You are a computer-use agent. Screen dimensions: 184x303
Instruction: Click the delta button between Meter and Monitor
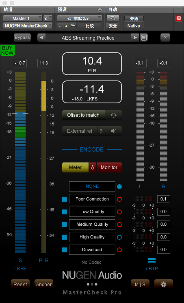click(x=93, y=167)
